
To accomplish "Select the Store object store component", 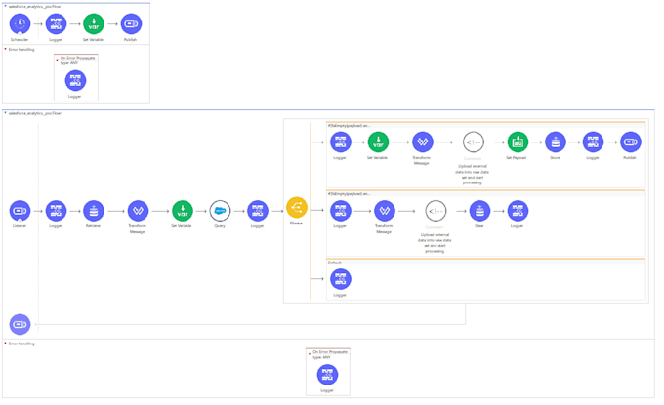I will click(556, 142).
